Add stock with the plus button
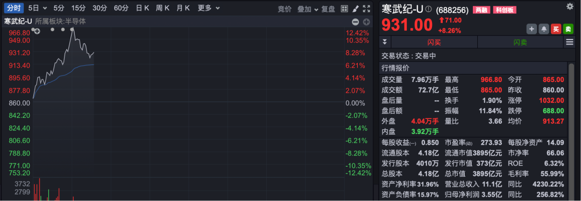581x201 pixels. point(532,29)
